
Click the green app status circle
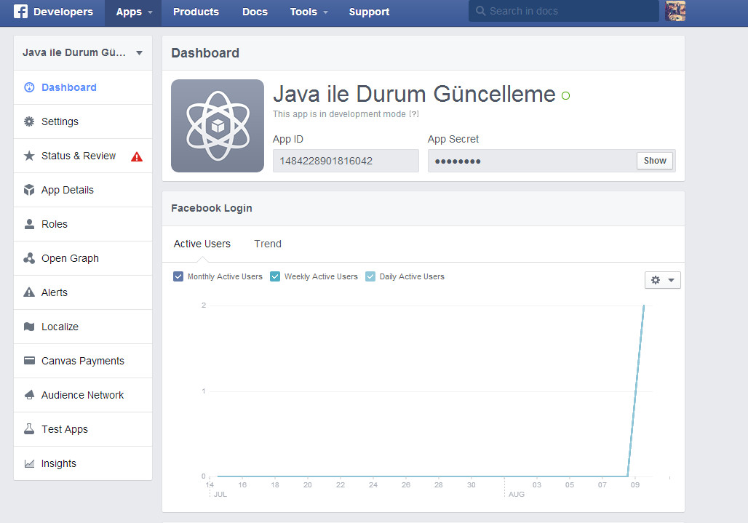(566, 96)
